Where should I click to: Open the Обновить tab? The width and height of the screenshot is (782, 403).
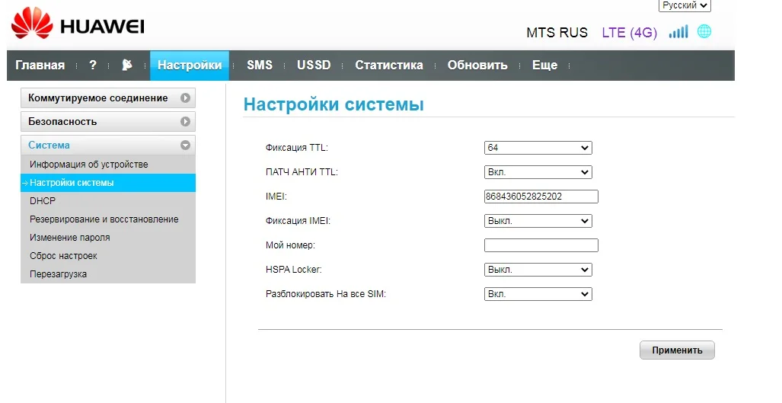pos(477,65)
